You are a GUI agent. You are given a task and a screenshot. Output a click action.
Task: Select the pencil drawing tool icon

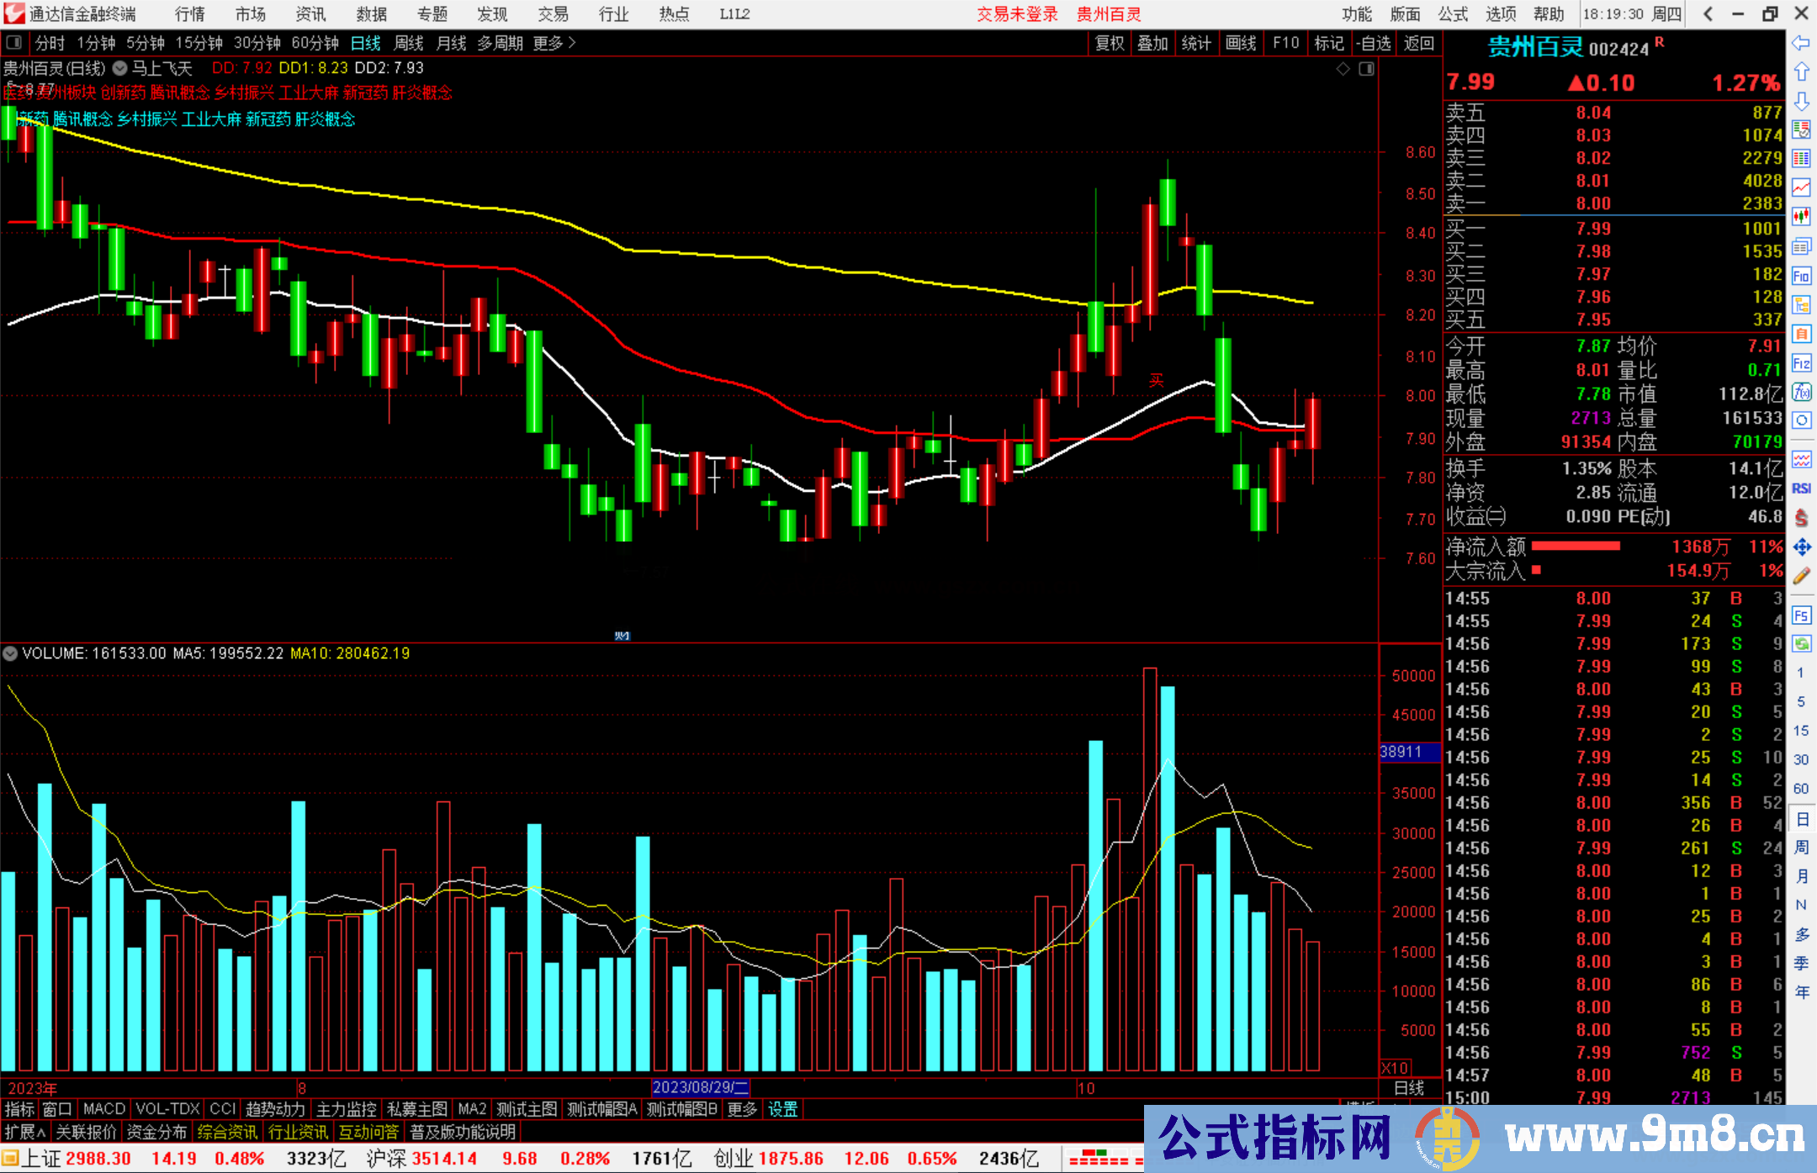pos(1801,576)
